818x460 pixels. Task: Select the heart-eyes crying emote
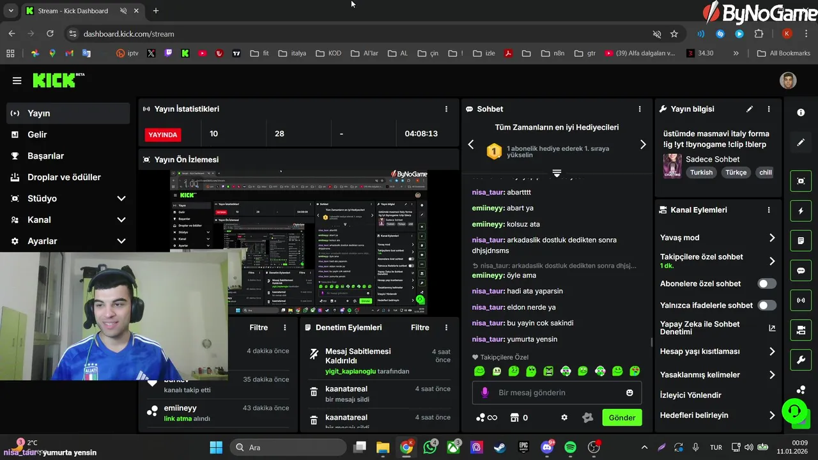(635, 371)
